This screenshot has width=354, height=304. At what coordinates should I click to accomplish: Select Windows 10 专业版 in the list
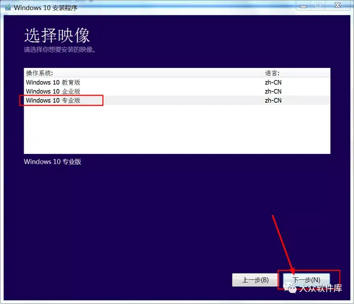coord(177,100)
